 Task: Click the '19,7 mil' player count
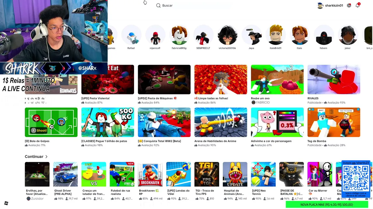[73, 199]
